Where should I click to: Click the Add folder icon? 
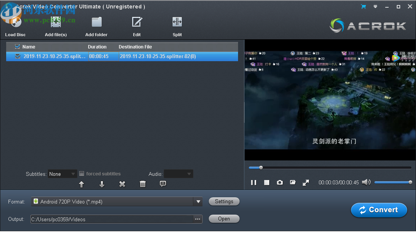point(96,22)
